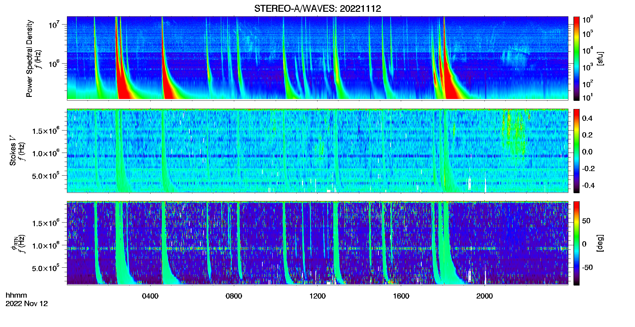Click the 1200 time tick label
635x327 pixels.
(317, 296)
